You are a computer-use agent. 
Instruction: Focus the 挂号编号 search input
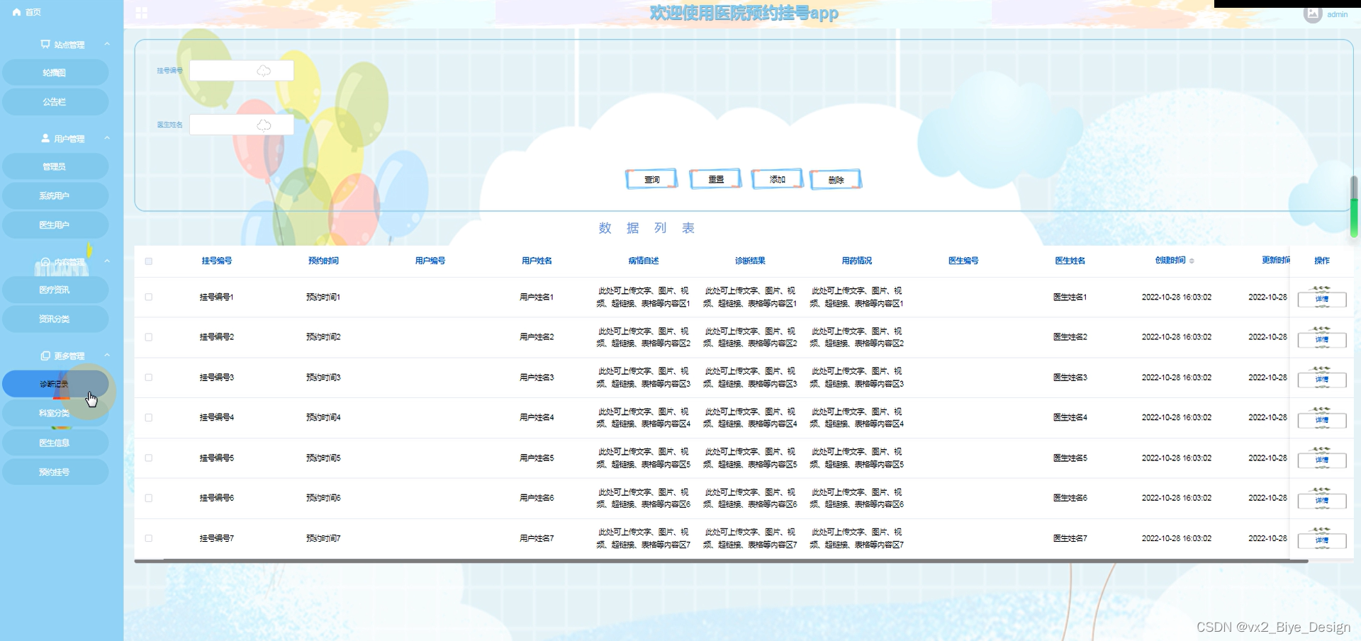pyautogui.click(x=242, y=71)
